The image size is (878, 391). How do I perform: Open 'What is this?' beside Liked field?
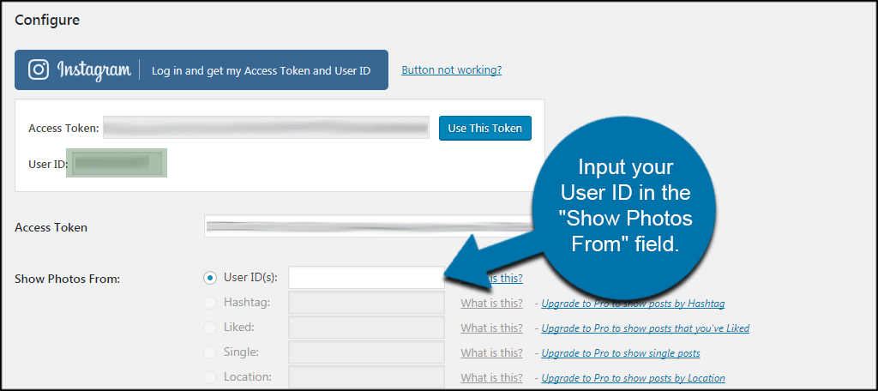click(491, 328)
